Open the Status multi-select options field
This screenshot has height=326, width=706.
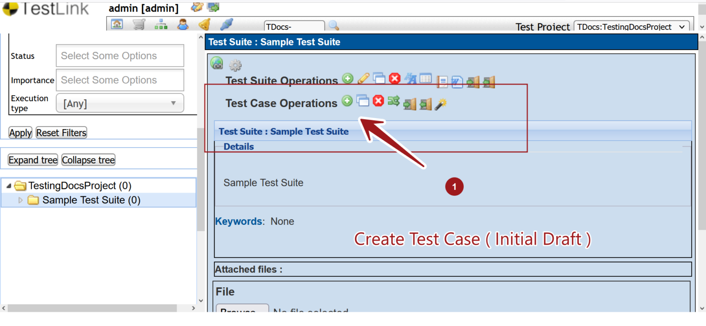(120, 56)
